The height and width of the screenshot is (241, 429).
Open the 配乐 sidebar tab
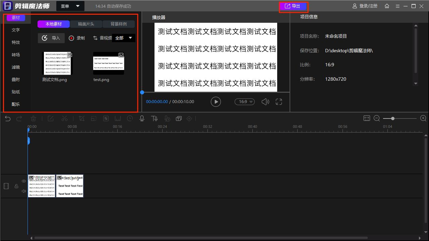(16, 104)
